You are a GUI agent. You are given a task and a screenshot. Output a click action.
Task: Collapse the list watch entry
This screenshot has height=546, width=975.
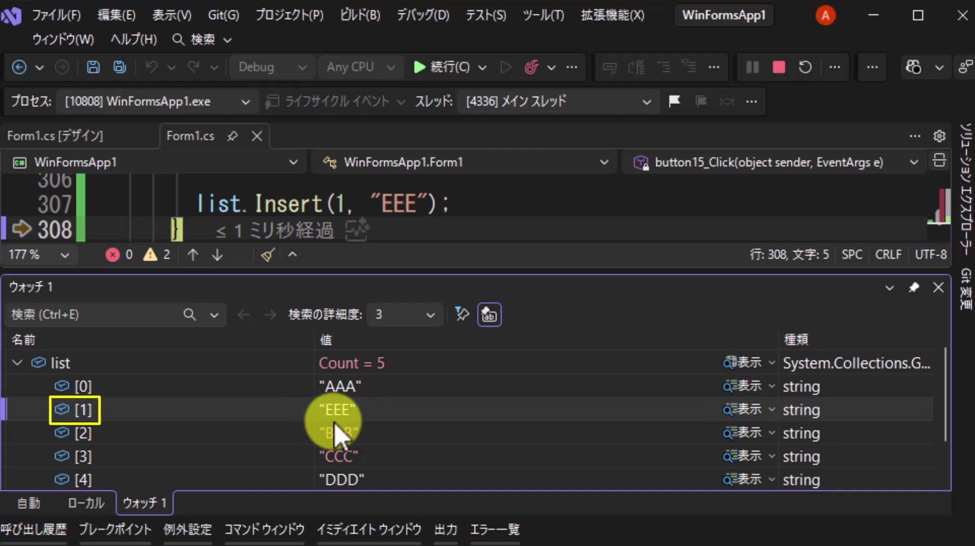point(17,363)
